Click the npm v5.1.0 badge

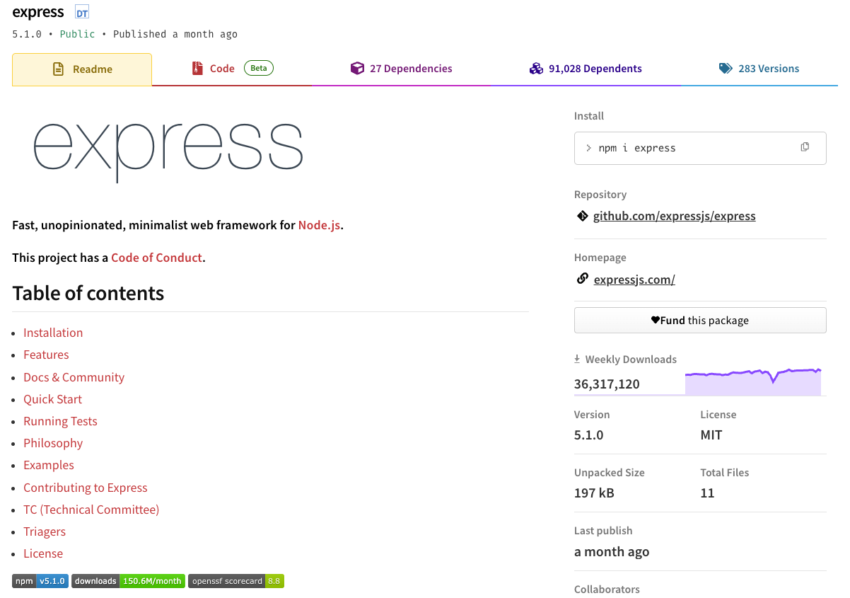tap(40, 581)
